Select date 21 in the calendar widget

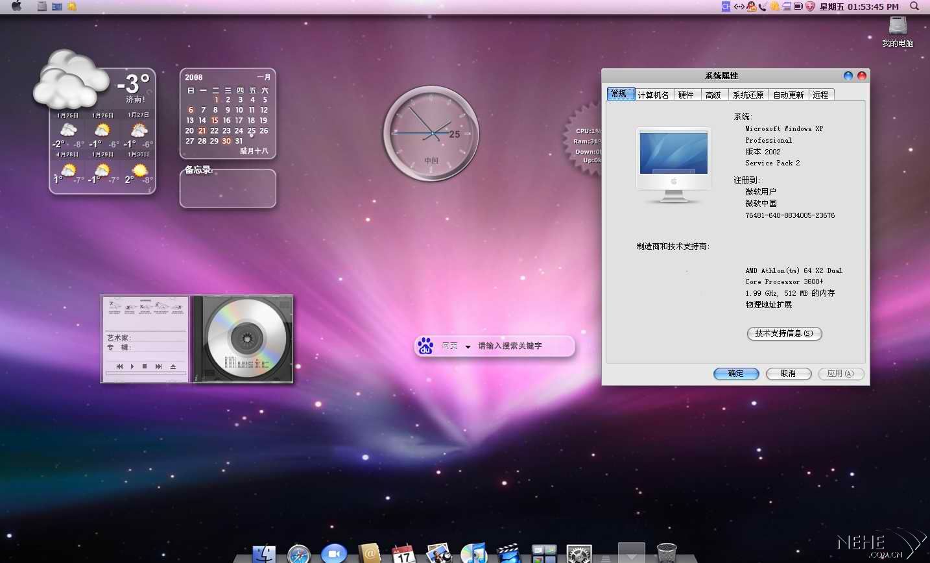202,130
